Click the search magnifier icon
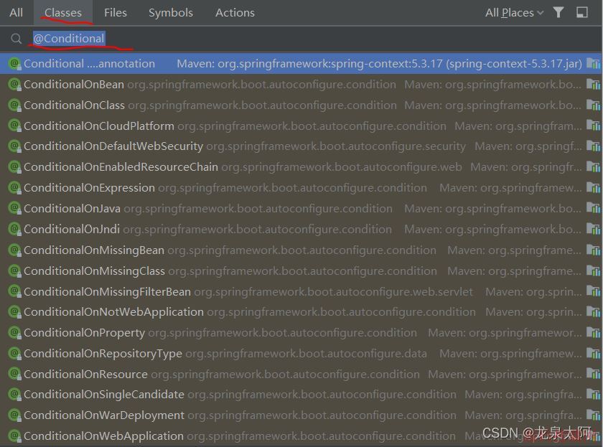This screenshot has height=447, width=603. (x=16, y=39)
